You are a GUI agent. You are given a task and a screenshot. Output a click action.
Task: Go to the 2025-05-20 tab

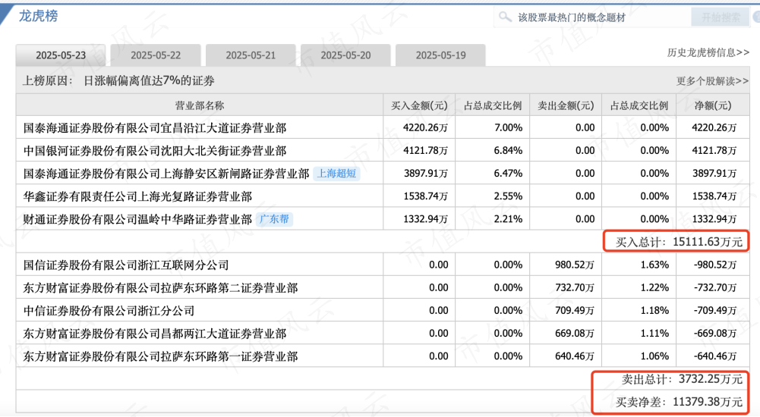345,55
